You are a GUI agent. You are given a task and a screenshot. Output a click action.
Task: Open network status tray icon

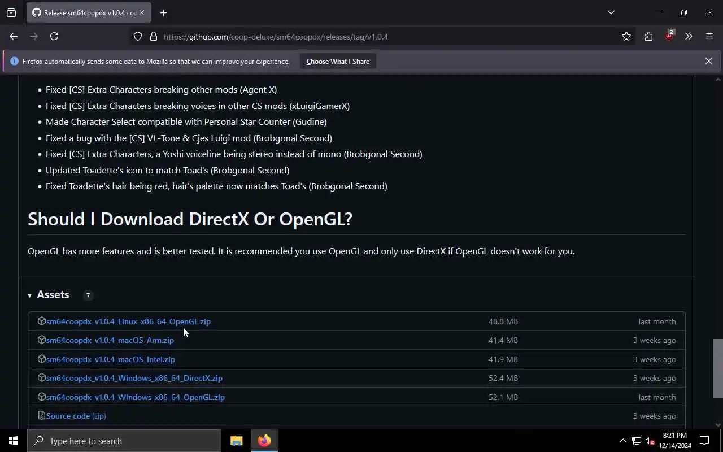(x=637, y=441)
